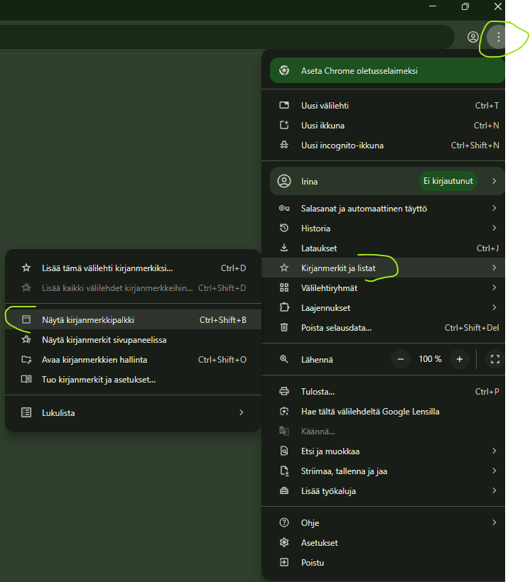Viewport: 530px width, 582px height.
Task: Click the printer icon beside Tulosta
Action: click(x=284, y=391)
